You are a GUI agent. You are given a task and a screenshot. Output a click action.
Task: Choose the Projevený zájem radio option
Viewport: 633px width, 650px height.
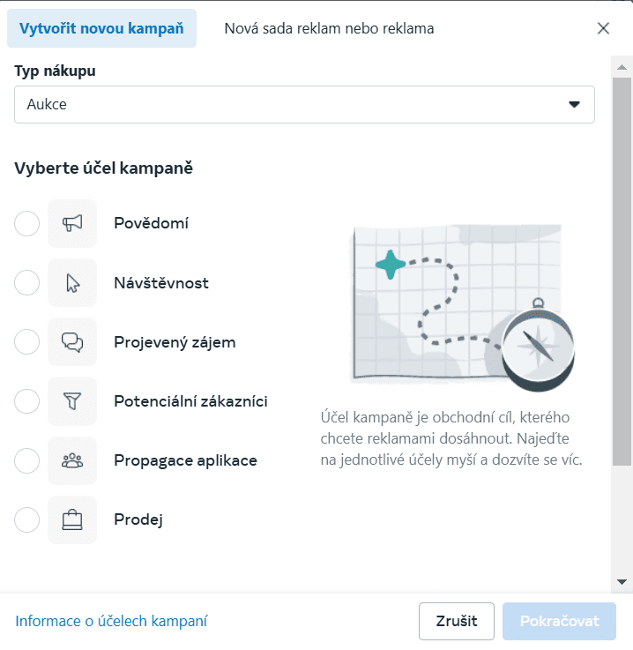pos(27,342)
